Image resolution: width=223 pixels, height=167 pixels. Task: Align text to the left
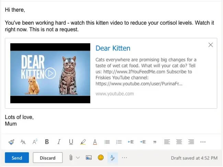tap(167, 142)
